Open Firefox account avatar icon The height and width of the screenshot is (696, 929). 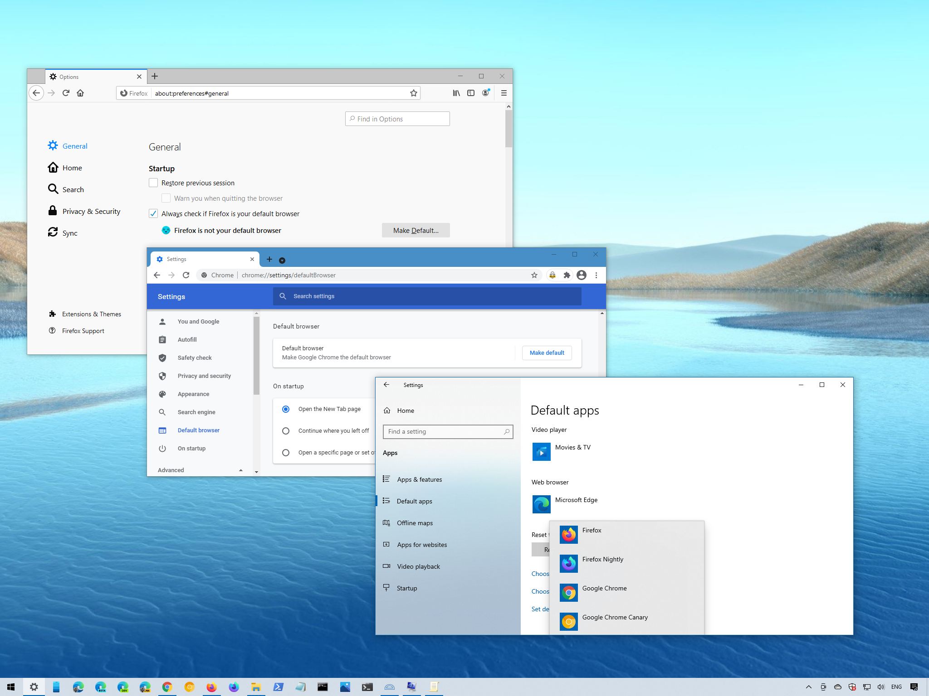pyautogui.click(x=486, y=92)
